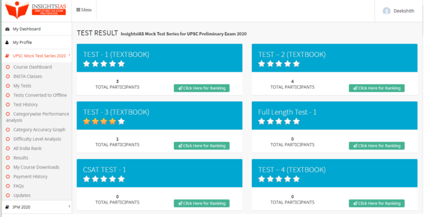
Task: Open Payment History link in sidebar
Action: click(x=30, y=177)
